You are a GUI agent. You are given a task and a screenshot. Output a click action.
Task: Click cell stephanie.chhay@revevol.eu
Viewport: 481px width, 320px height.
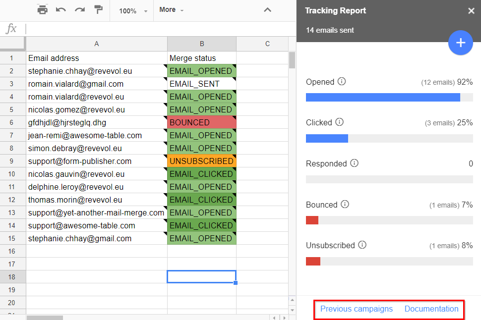click(x=97, y=71)
